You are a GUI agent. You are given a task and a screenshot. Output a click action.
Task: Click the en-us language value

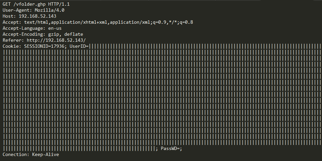pos(55,28)
